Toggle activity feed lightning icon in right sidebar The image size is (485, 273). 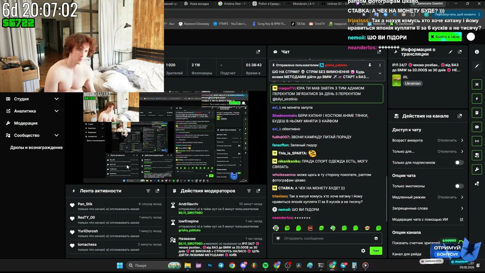(x=477, y=99)
